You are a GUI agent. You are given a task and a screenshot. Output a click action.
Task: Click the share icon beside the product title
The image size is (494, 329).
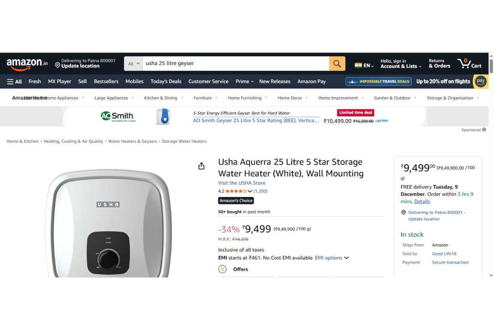click(x=201, y=165)
